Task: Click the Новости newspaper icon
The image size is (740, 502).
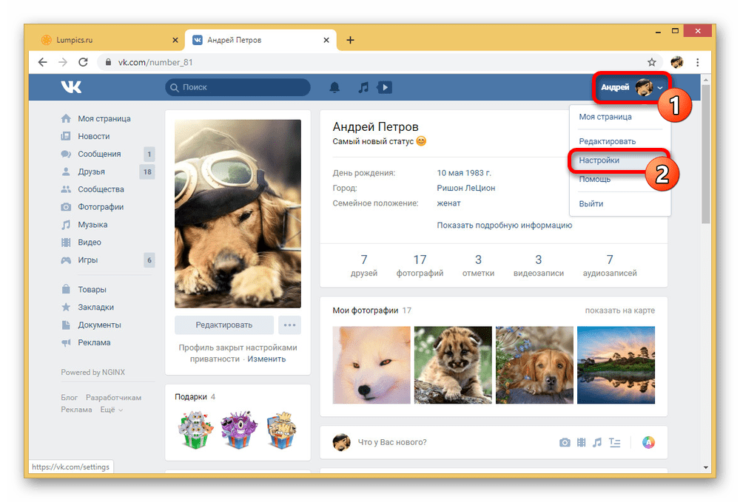Action: click(x=66, y=136)
